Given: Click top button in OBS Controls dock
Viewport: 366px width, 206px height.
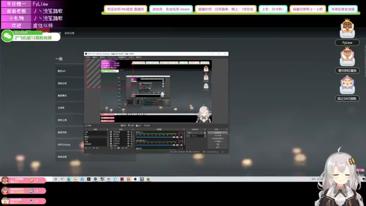Looking at the screenshot, I should [x=218, y=133].
